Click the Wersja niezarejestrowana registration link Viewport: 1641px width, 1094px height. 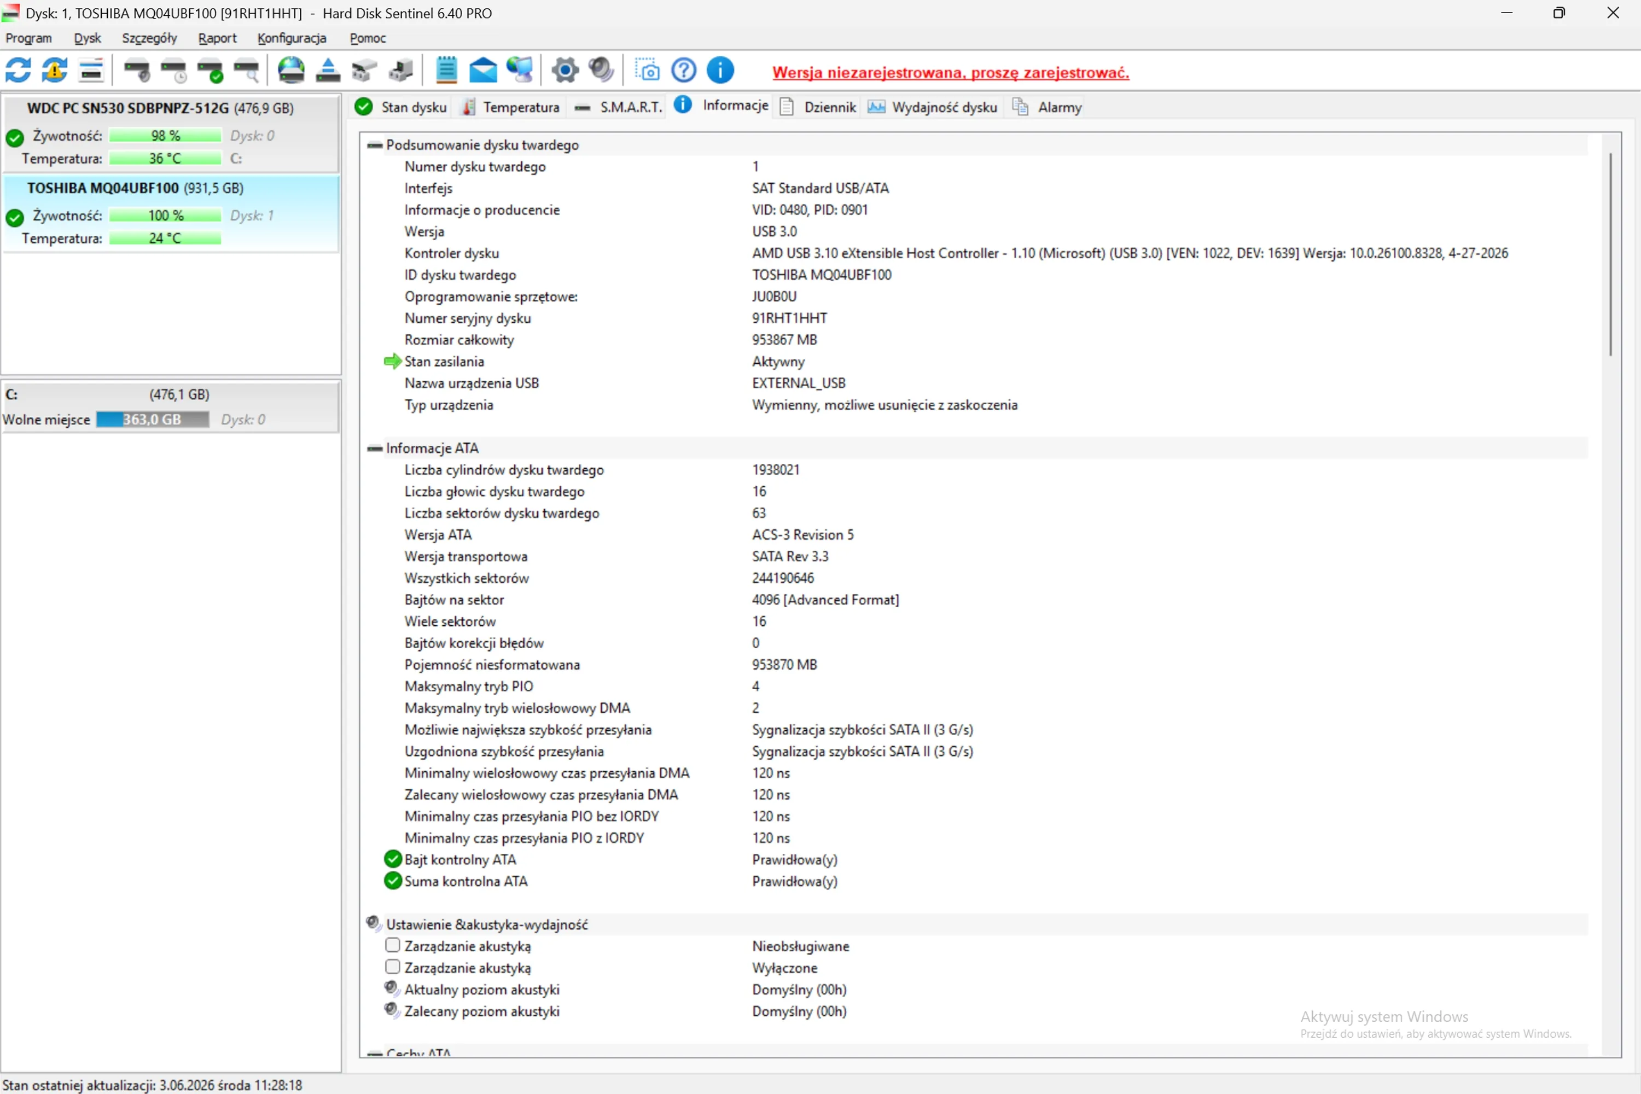click(951, 73)
